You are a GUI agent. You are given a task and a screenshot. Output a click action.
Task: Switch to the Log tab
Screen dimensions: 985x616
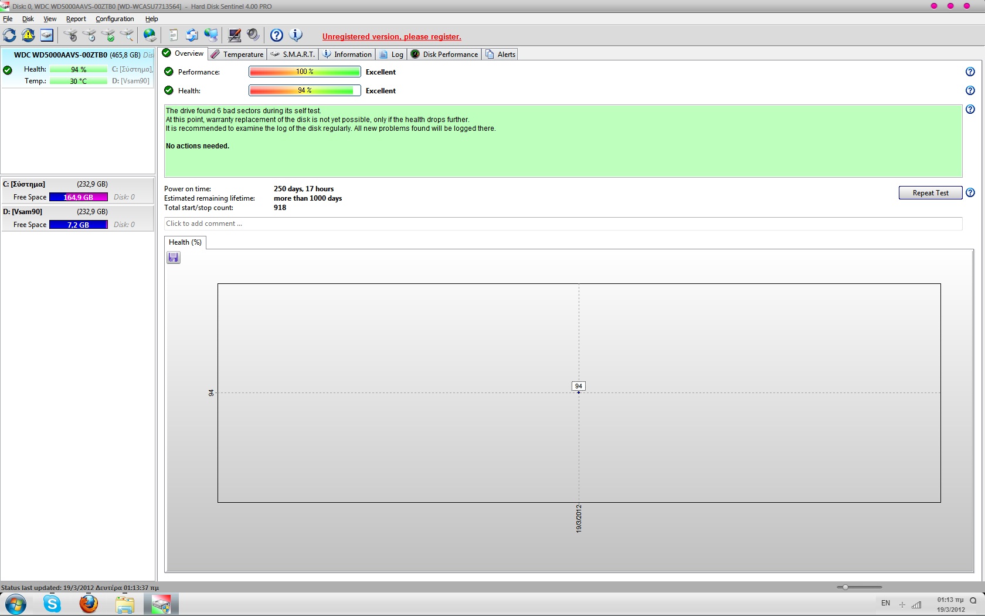click(x=392, y=54)
